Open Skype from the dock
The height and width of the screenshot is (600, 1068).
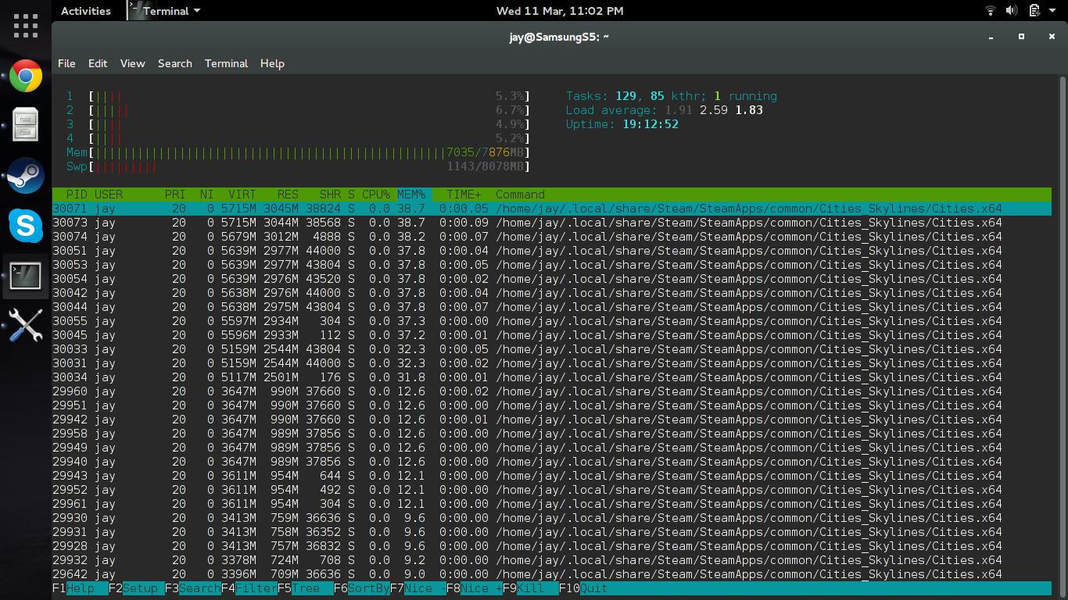(x=26, y=226)
